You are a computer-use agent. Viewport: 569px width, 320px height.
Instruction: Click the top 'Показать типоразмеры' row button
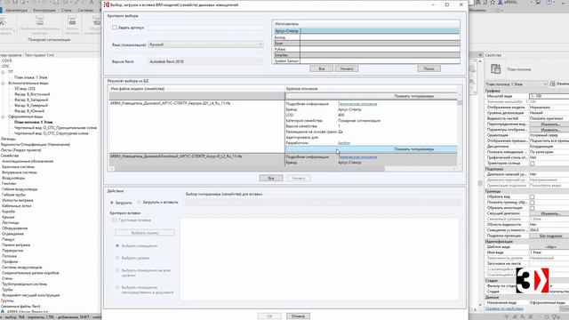tap(372, 96)
